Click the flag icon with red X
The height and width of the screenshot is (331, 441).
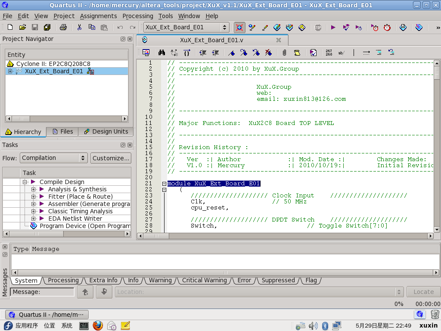click(x=269, y=53)
